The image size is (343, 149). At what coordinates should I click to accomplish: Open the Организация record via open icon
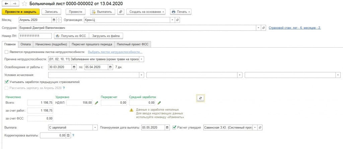tap(178, 20)
